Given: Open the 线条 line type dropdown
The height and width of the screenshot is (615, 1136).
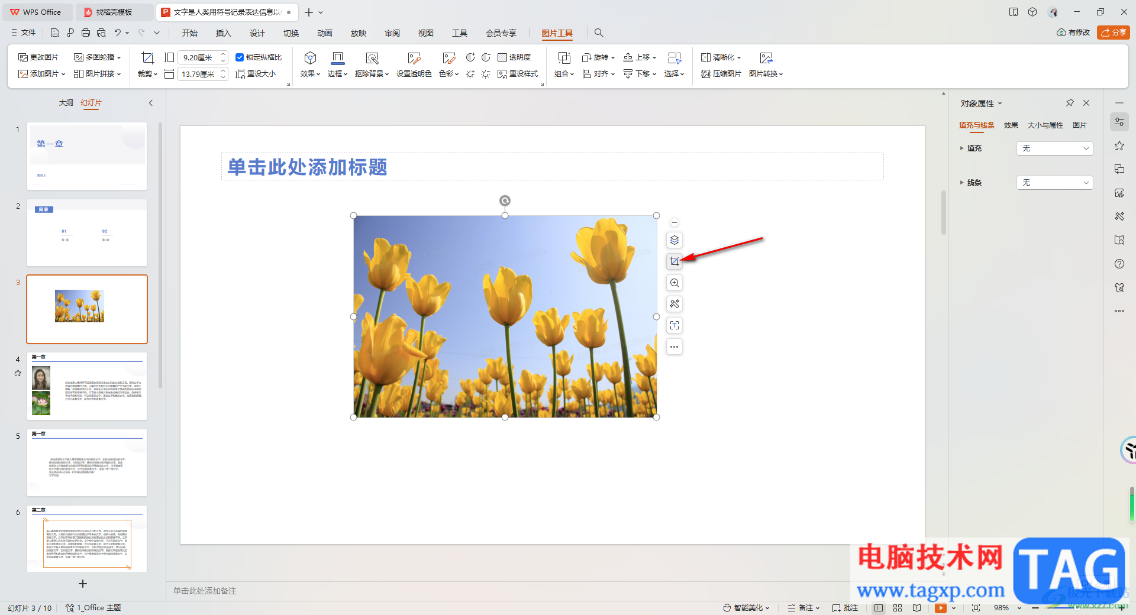Looking at the screenshot, I should [1054, 183].
